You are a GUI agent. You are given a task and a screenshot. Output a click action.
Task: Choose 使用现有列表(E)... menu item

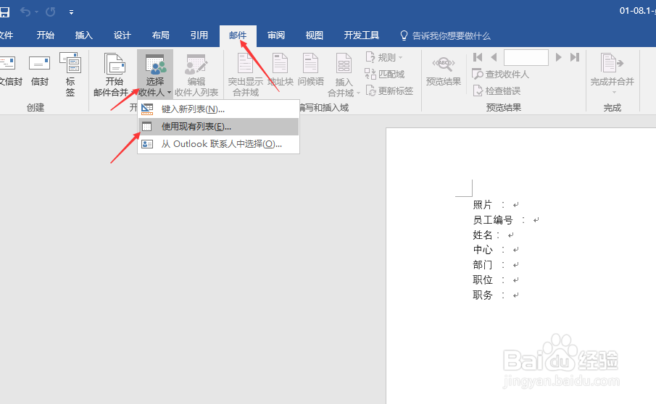click(x=218, y=127)
